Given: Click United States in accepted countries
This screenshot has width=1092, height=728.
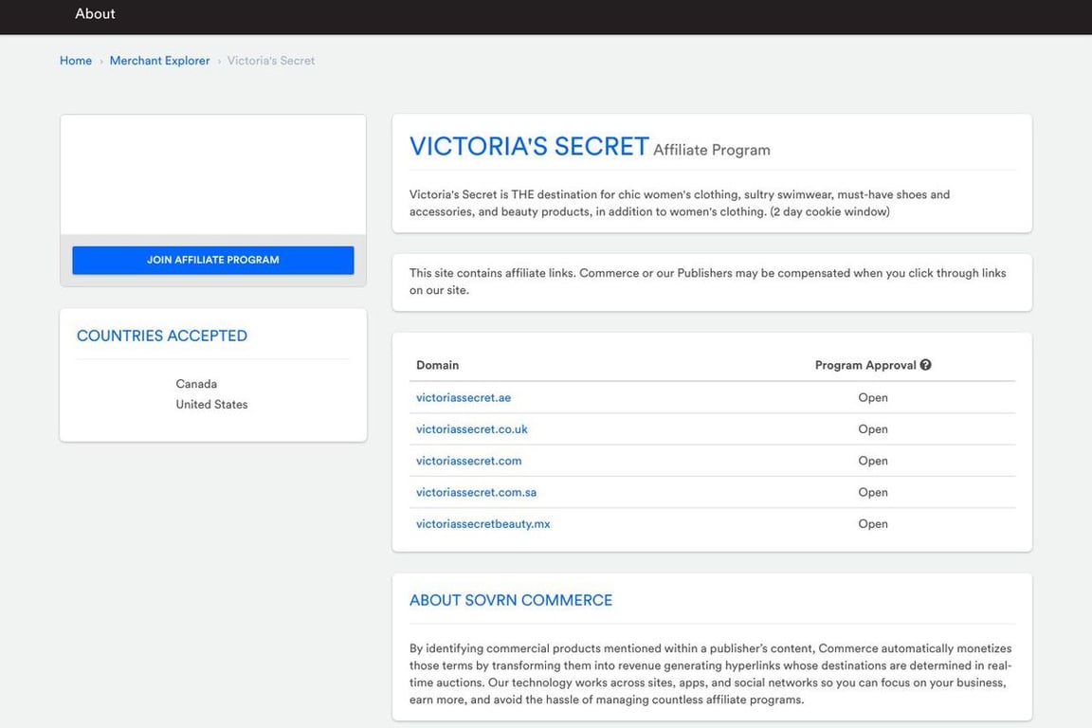Looking at the screenshot, I should click(211, 404).
